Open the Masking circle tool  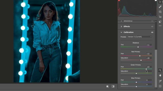(160, 12)
